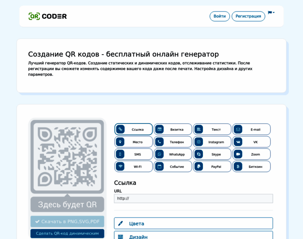The height and width of the screenshot is (239, 303).
Task: Choose the Событие QR type
Action: [173, 167]
